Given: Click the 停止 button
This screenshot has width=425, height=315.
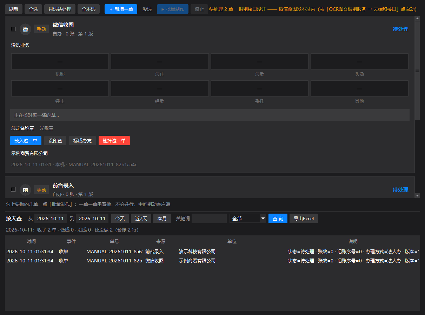Looking at the screenshot, I should click(199, 9).
